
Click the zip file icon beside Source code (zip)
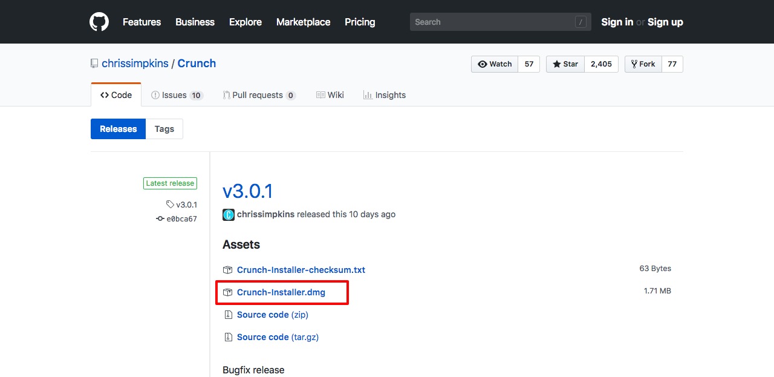[x=228, y=315]
